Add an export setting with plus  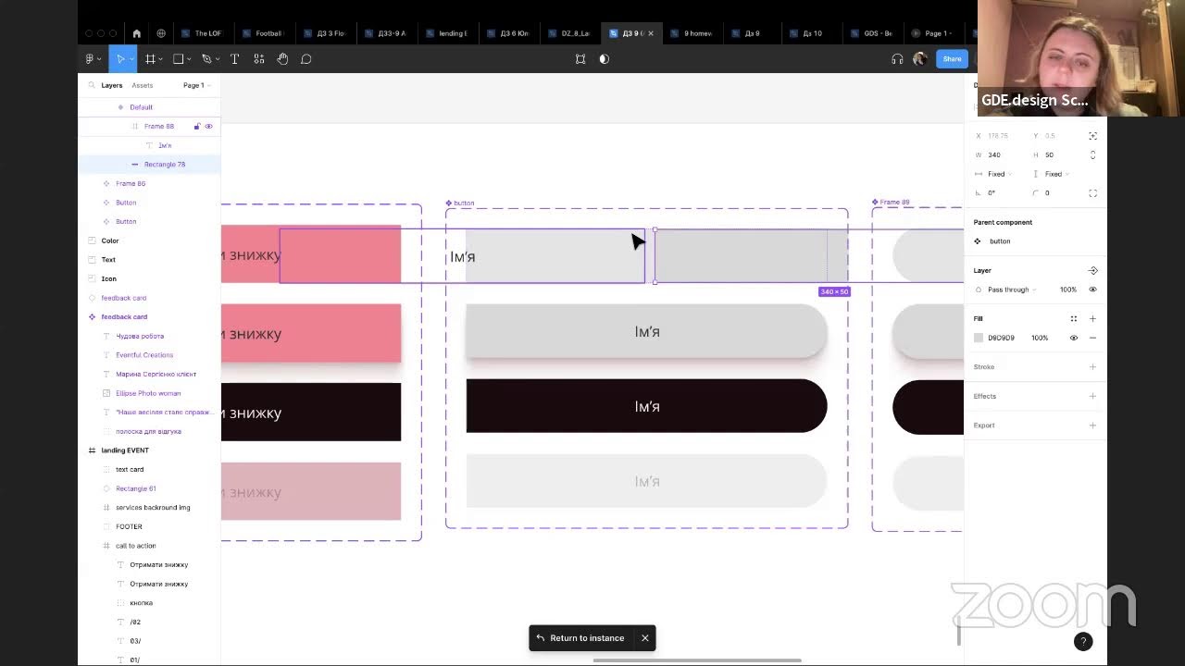point(1092,425)
